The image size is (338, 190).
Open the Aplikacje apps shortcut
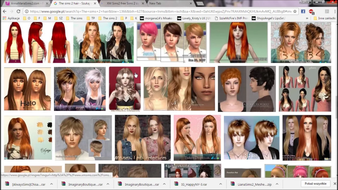tap(11, 18)
